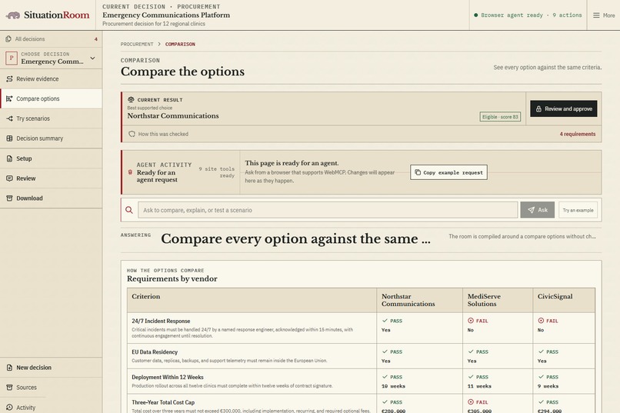Open Decision summary page
The width and height of the screenshot is (620, 413).
51,138
